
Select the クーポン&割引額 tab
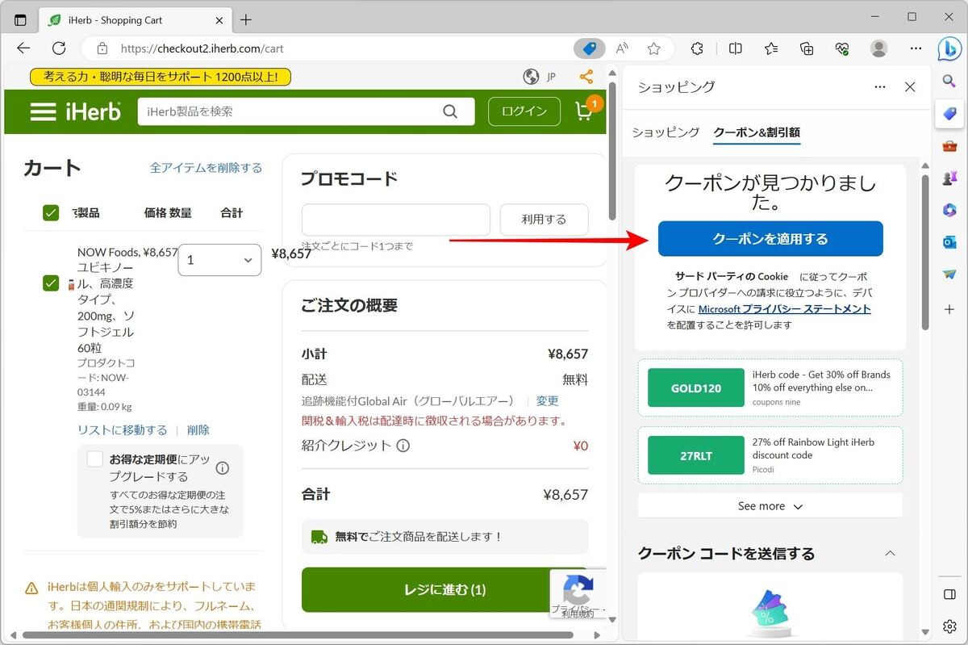coord(757,132)
